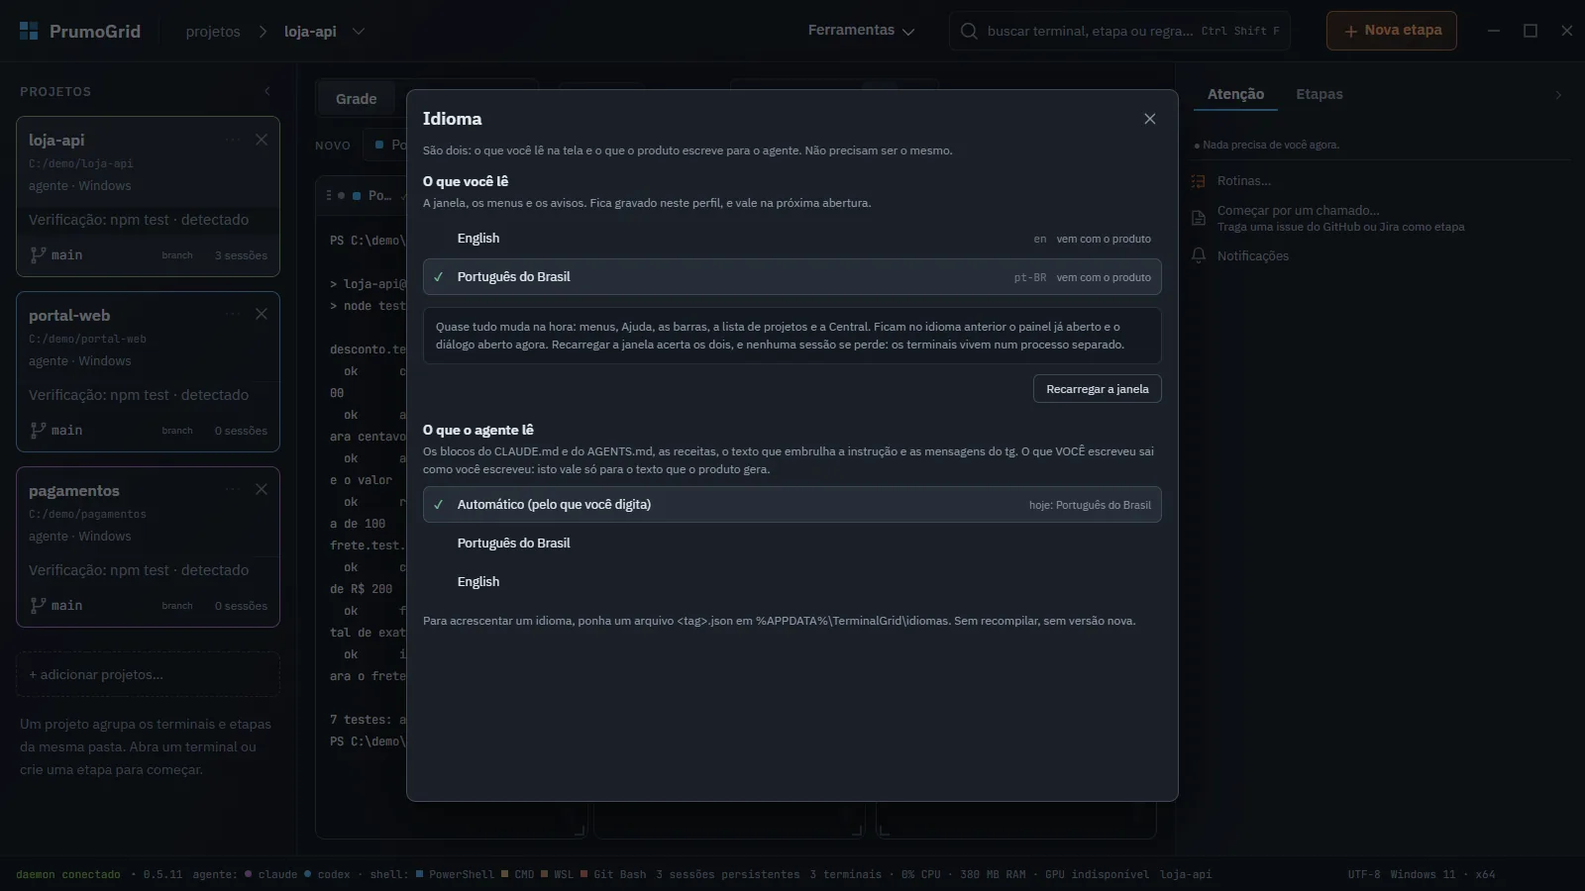Open more options for loja-api project
1585x891 pixels.
coord(233,140)
